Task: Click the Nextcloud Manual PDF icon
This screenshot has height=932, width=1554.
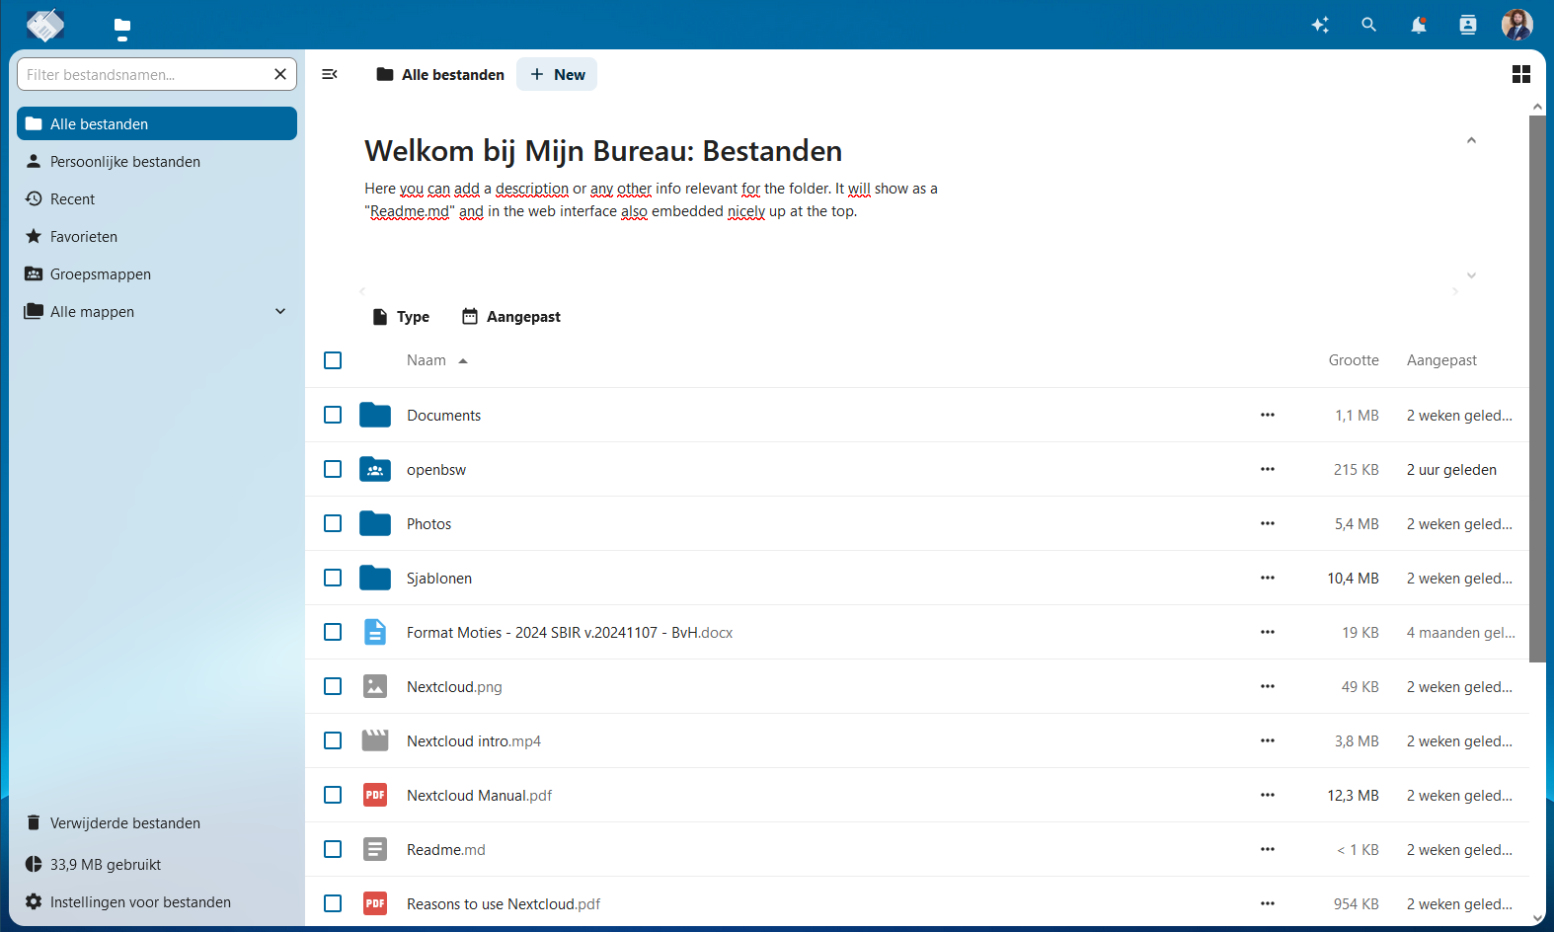Action: (x=375, y=795)
